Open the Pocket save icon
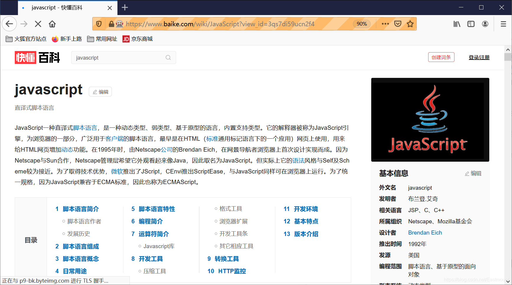The image size is (512, 285). click(x=398, y=24)
